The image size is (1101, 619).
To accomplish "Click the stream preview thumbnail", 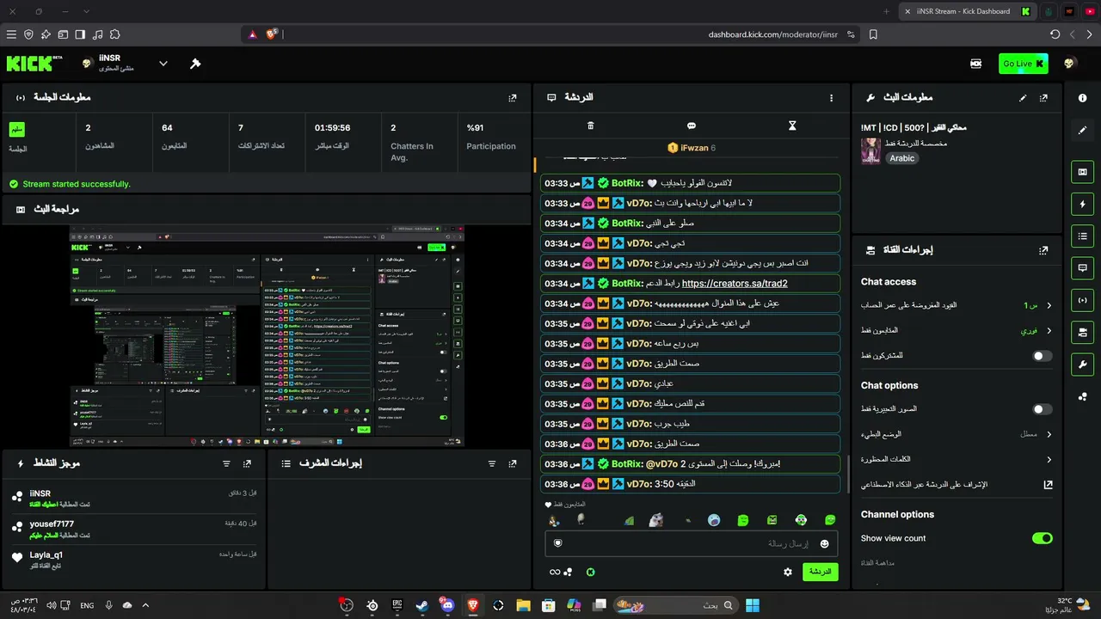I will click(267, 336).
